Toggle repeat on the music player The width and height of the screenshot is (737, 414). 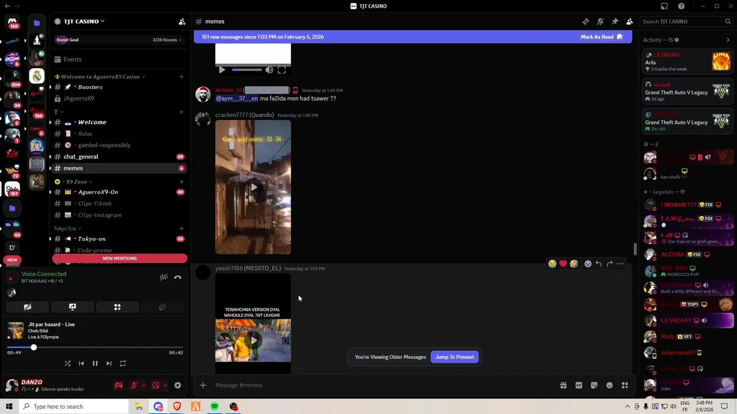click(x=123, y=363)
